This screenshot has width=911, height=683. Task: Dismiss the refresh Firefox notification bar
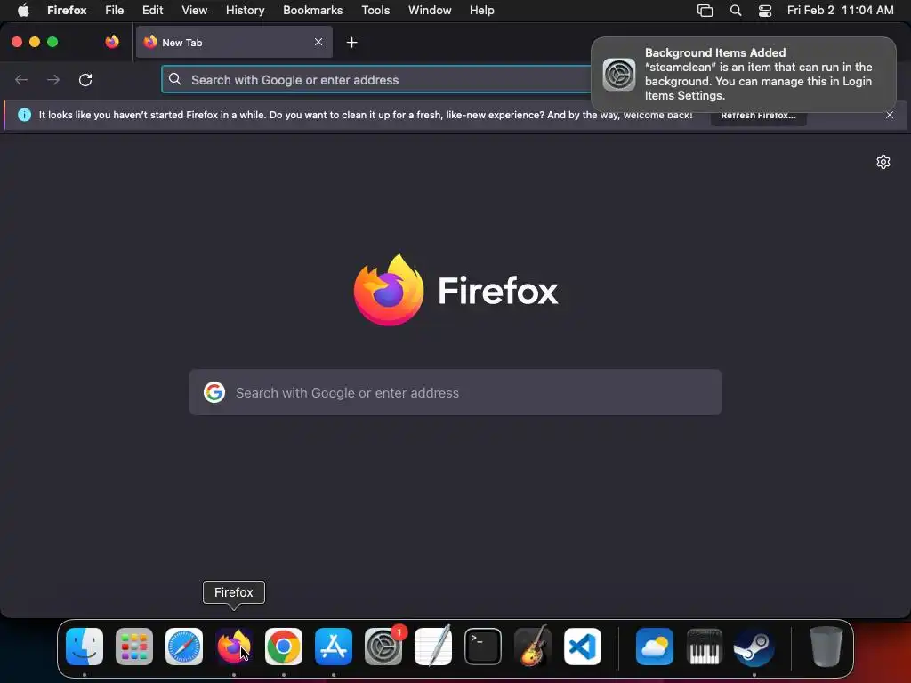coord(890,115)
